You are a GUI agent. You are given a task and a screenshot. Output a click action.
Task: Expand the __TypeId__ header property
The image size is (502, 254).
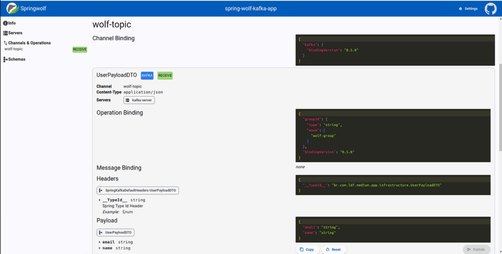(100, 200)
